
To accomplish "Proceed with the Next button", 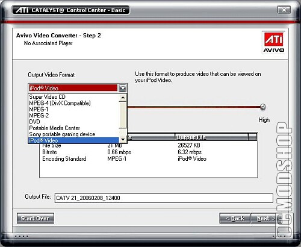I will (x=266, y=218).
